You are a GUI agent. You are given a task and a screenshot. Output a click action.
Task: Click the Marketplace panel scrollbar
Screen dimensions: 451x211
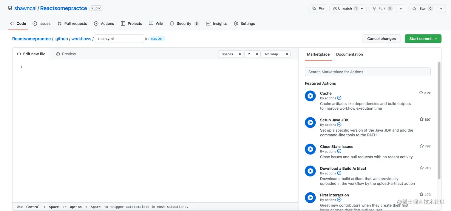(x=439, y=120)
